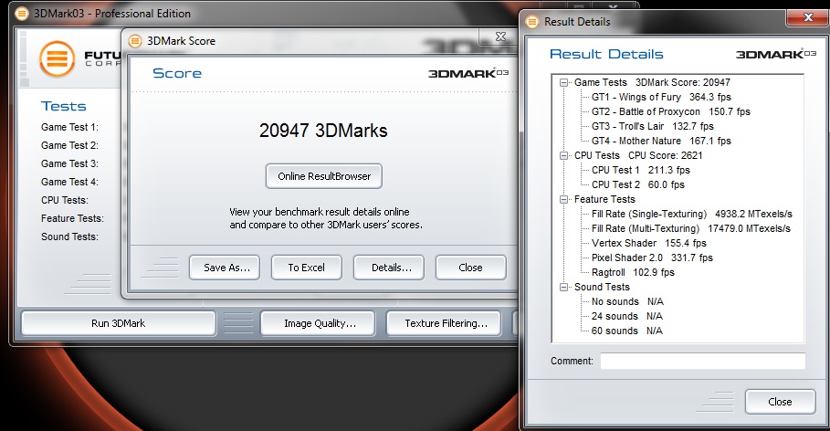Viewport: 830px width, 431px height.
Task: Click Save As… in the Score dialog
Action: click(225, 268)
